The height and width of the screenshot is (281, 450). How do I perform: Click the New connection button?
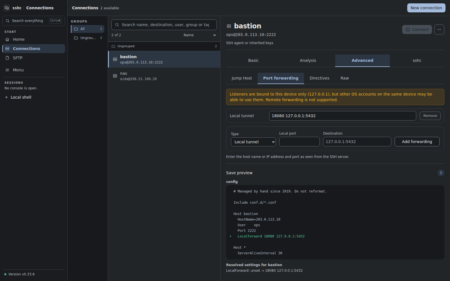pyautogui.click(x=426, y=8)
